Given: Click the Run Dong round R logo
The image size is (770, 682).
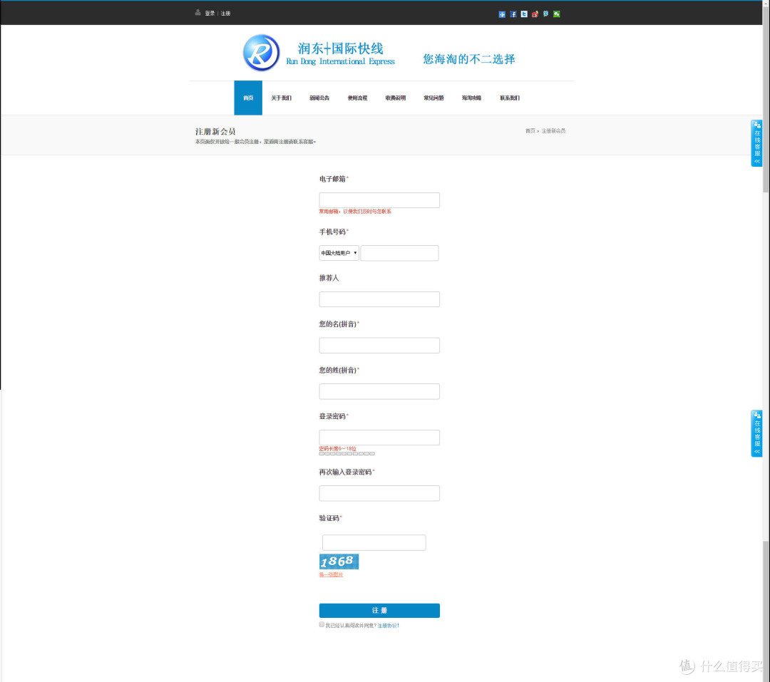Looking at the screenshot, I should tap(261, 53).
